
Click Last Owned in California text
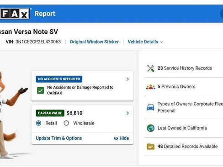pyautogui.click(x=182, y=128)
